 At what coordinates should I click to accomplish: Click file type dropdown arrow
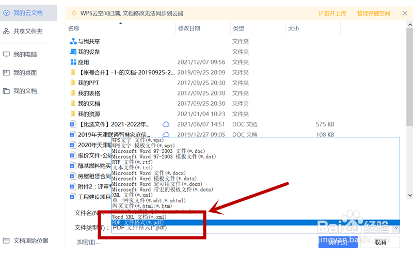tap(396, 228)
